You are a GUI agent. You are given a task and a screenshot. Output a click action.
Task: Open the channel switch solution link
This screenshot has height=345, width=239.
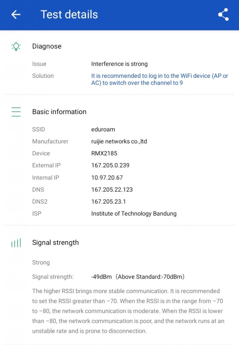point(159,79)
